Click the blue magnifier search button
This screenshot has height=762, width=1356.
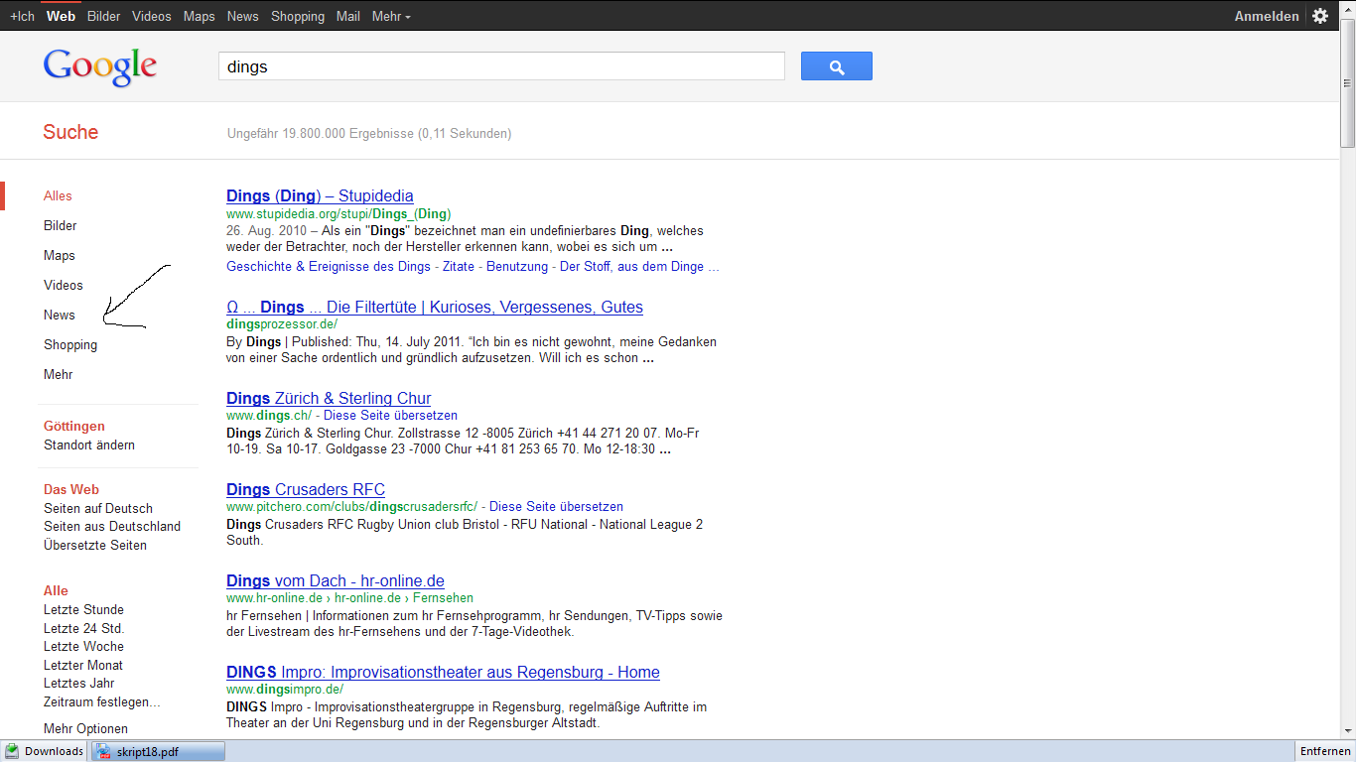click(836, 66)
